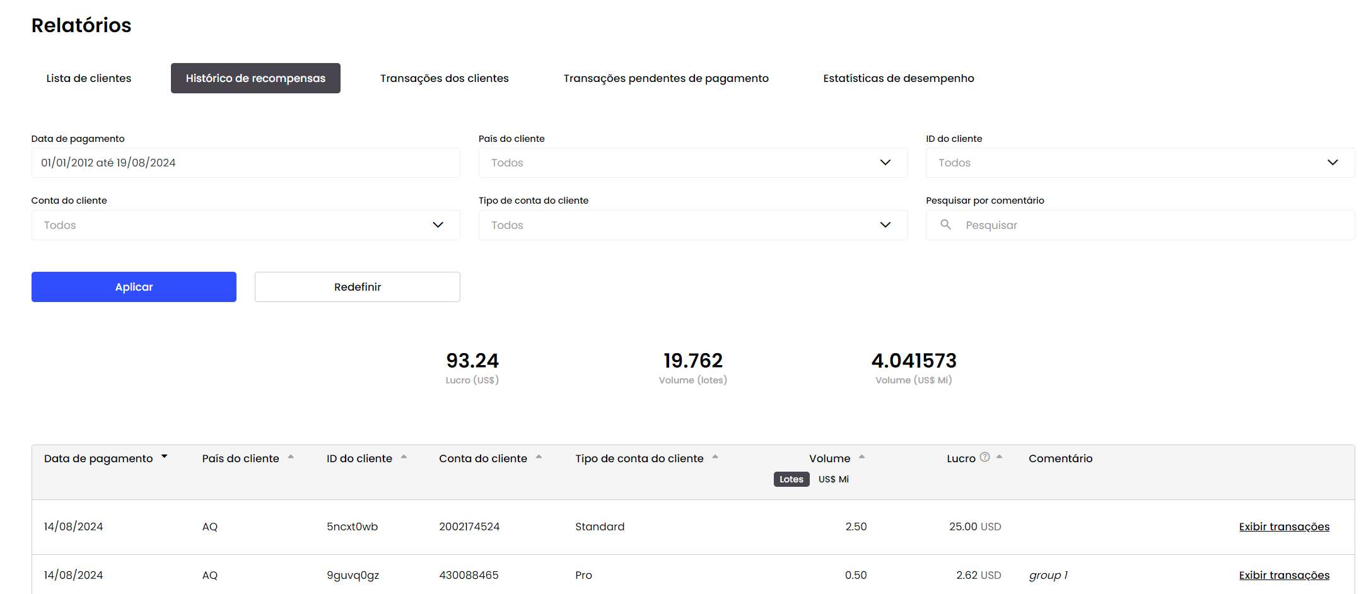Open the Tipo de conta do cliente dropdown
The image size is (1366, 594).
click(693, 225)
